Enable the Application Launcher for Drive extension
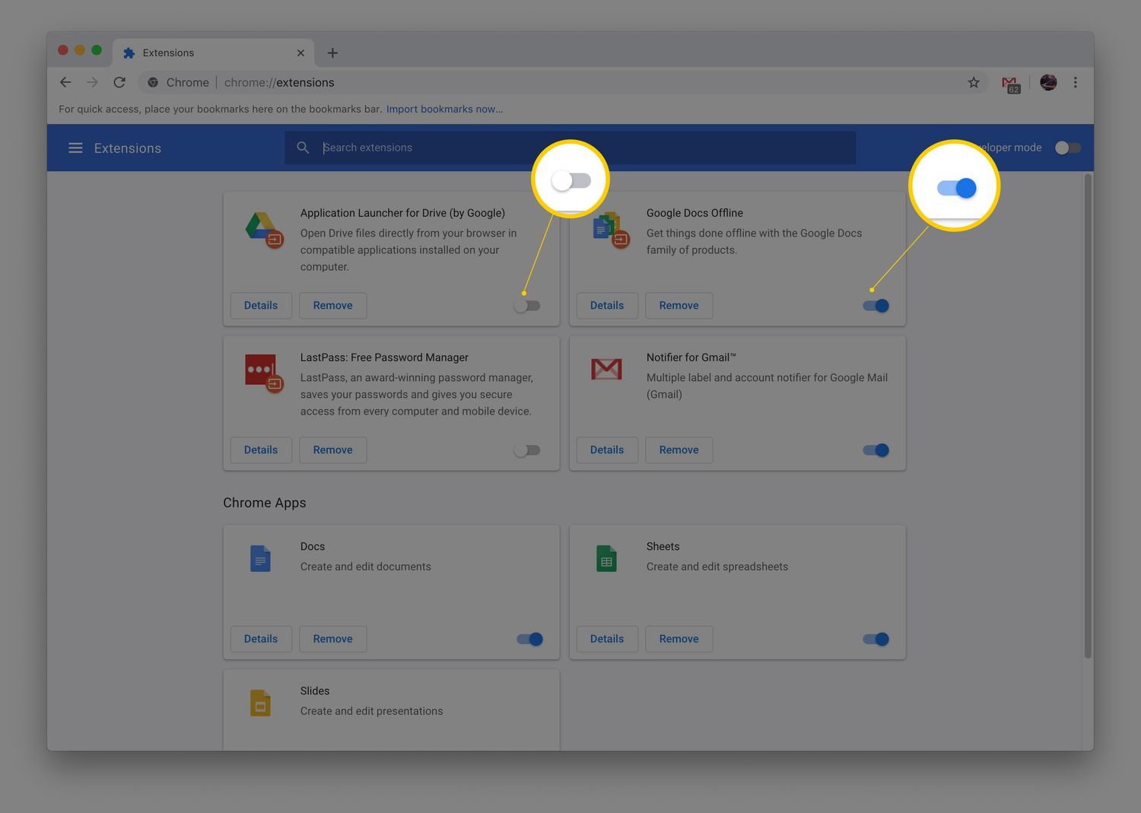 pyautogui.click(x=527, y=305)
